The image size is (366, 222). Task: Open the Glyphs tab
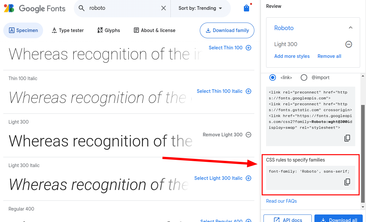point(109,30)
